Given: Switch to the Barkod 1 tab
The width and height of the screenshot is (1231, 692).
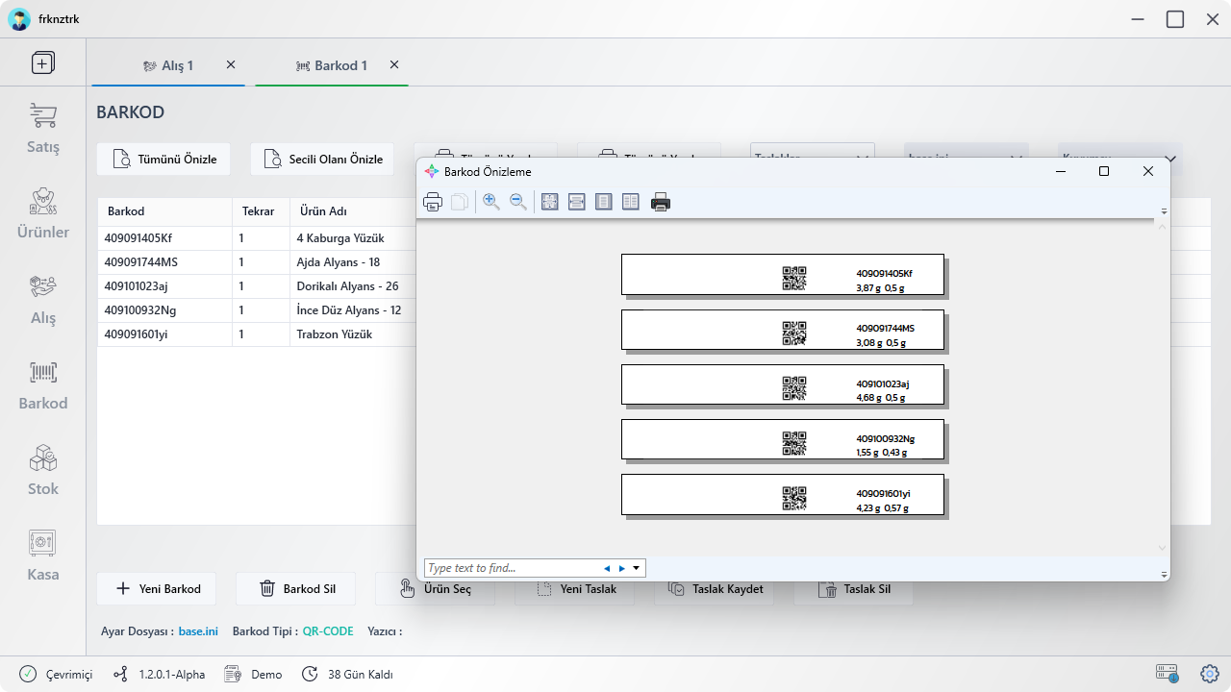Looking at the screenshot, I should [x=332, y=65].
